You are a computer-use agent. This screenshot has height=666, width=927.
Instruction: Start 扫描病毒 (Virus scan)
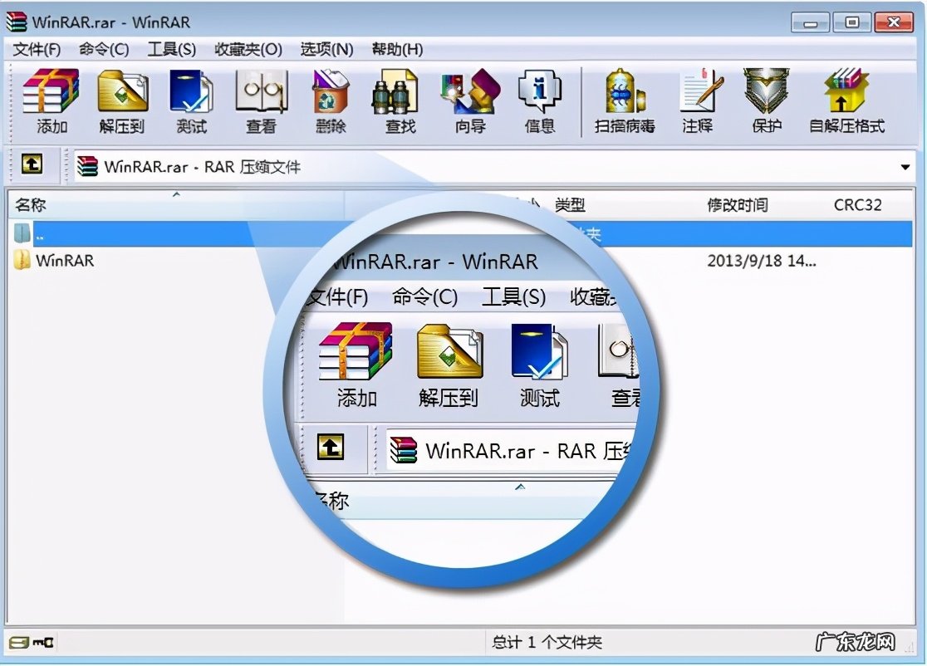pyautogui.click(x=625, y=91)
